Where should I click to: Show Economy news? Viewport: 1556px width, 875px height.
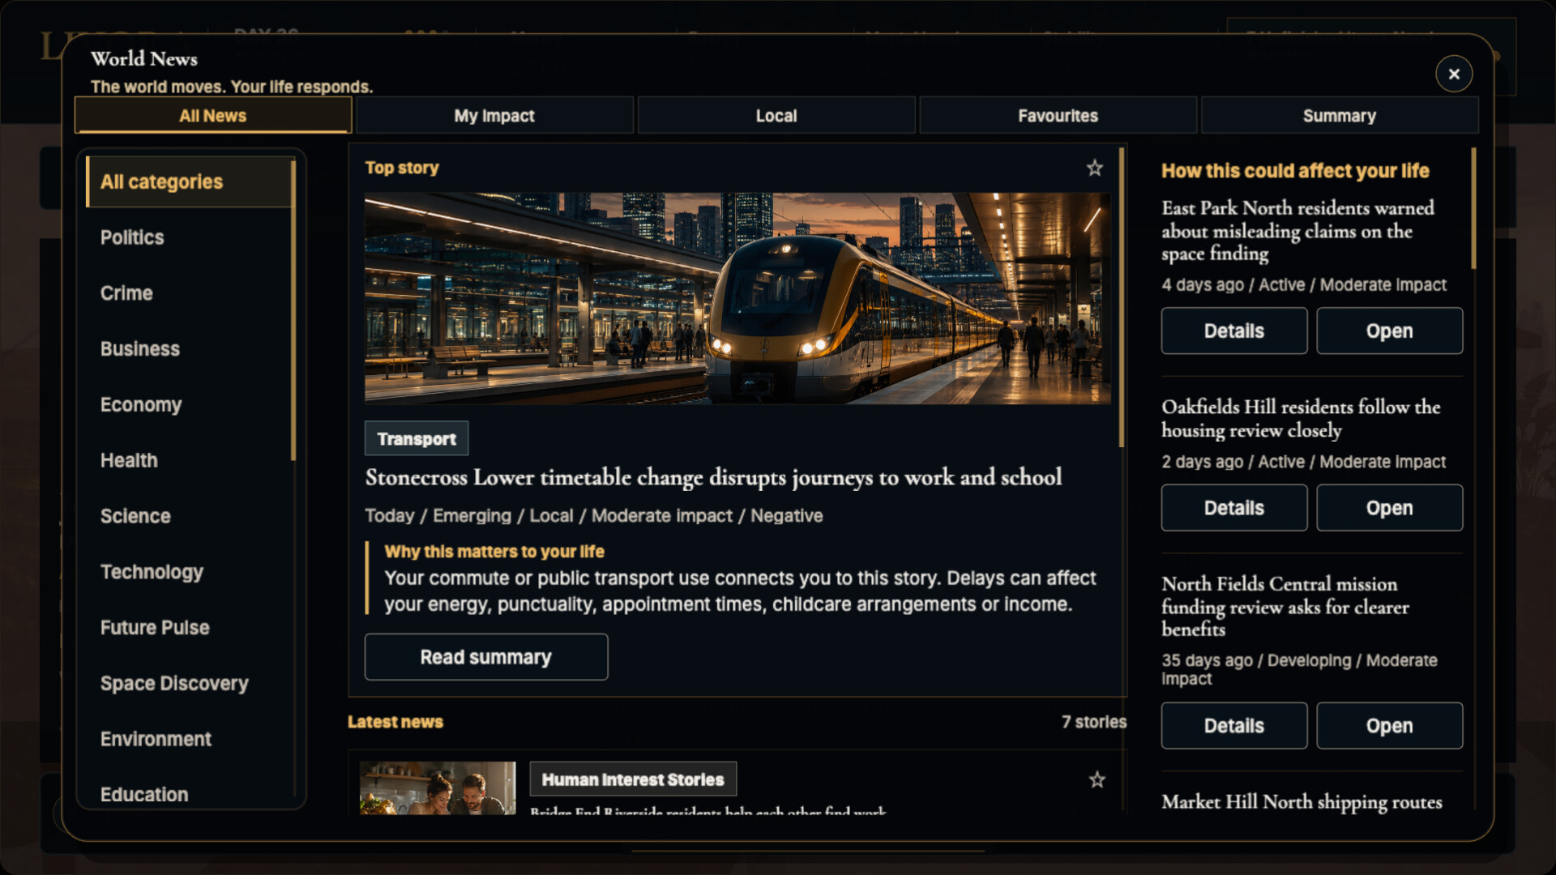(x=189, y=405)
